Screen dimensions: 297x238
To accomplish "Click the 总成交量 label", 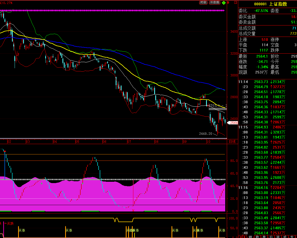I will coord(247,34).
